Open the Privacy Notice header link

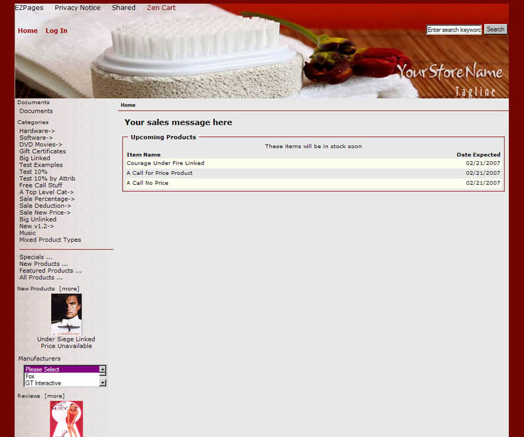coord(77,8)
